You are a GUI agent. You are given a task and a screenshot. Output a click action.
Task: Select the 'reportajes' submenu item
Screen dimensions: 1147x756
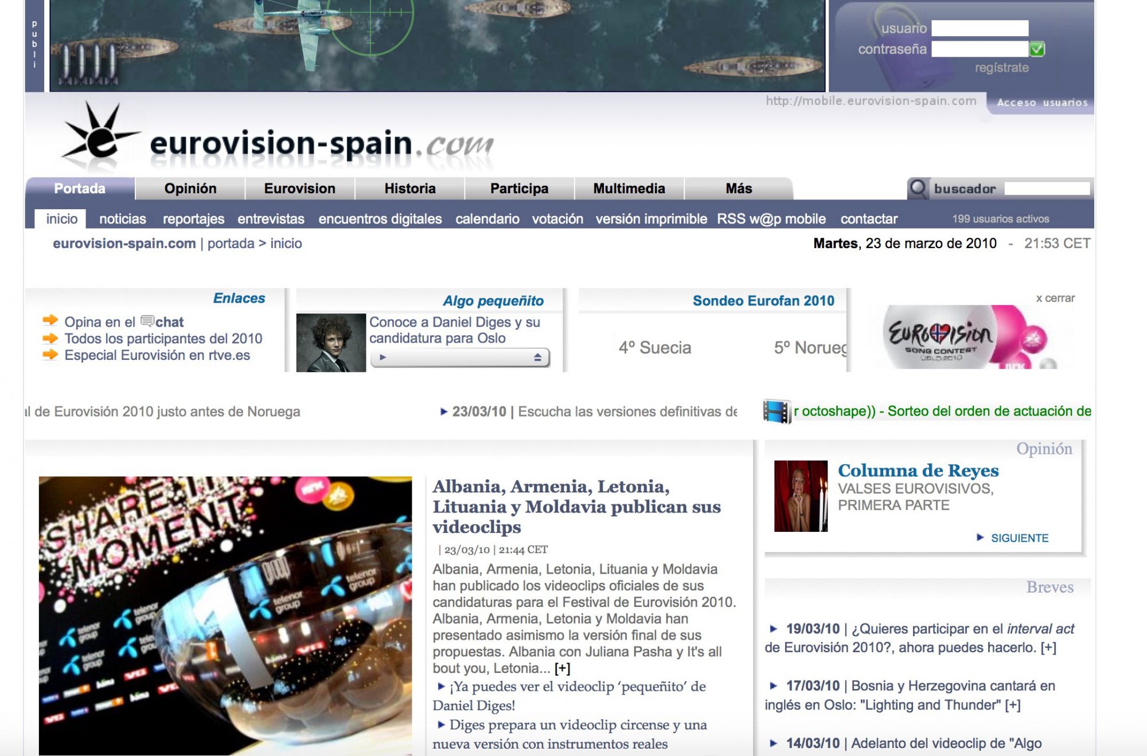[x=194, y=219]
